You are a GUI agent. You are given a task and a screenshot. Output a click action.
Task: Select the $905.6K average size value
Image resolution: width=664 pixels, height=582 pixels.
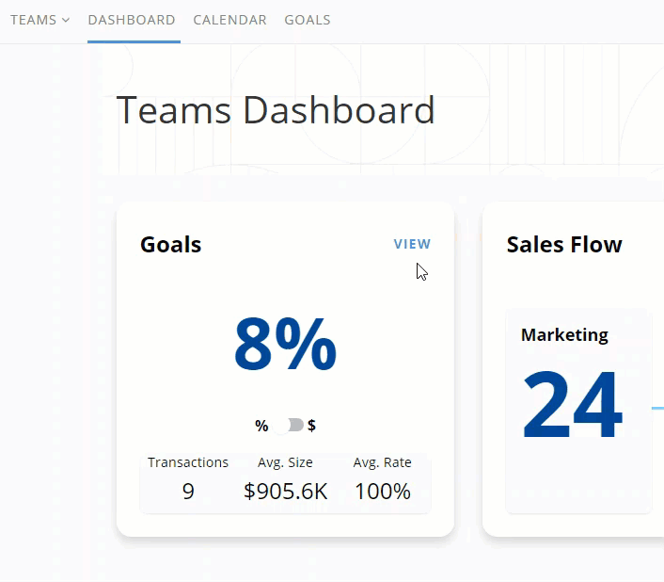point(285,491)
